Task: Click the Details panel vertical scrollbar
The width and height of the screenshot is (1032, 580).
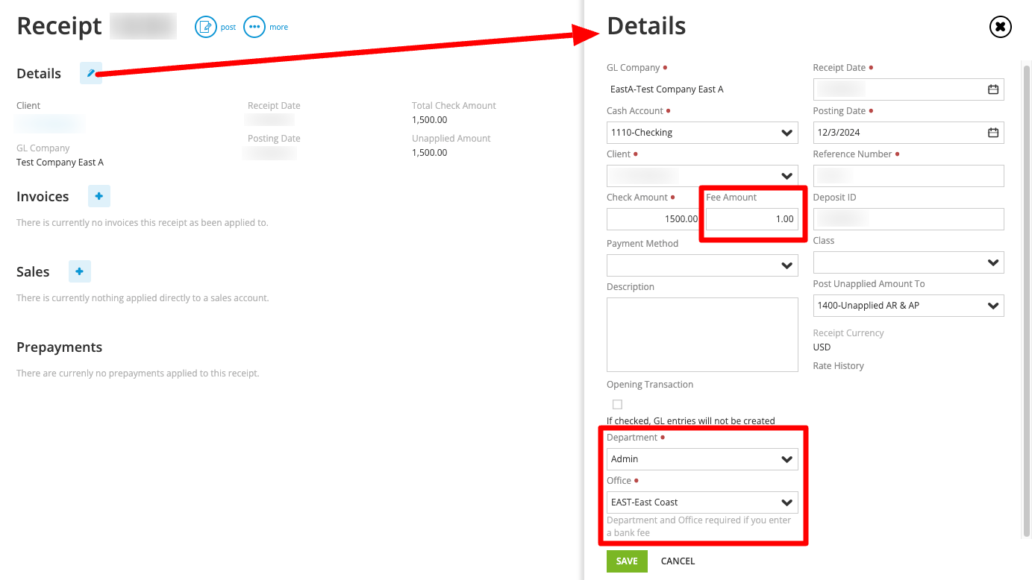Action: pyautogui.click(x=1027, y=298)
